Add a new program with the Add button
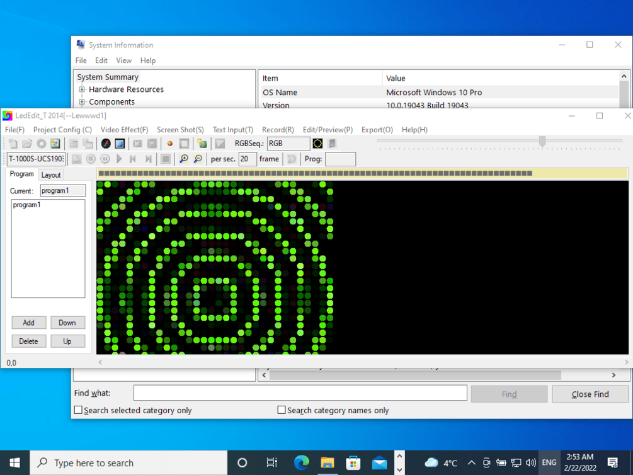Image resolution: width=633 pixels, height=475 pixels. point(28,322)
